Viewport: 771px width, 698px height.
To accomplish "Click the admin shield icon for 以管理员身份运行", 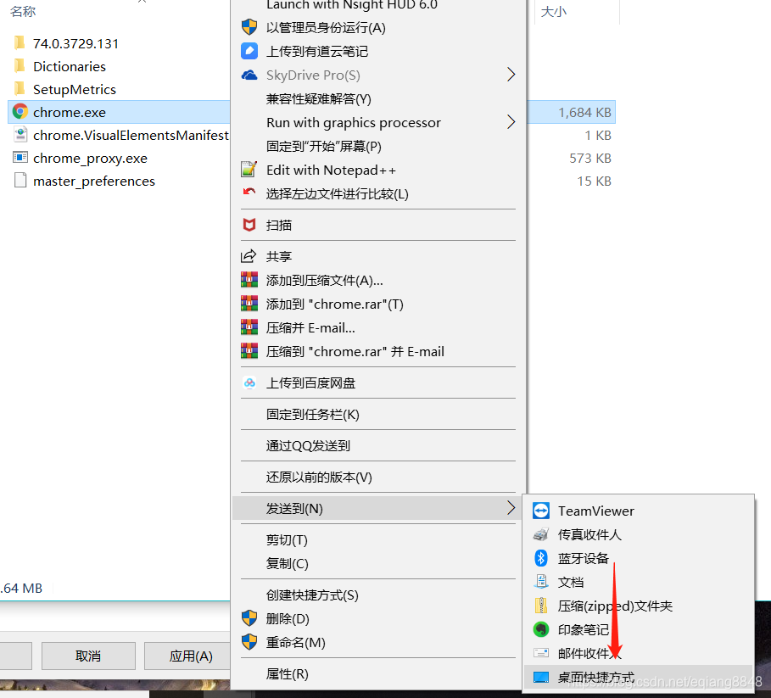I will click(249, 27).
